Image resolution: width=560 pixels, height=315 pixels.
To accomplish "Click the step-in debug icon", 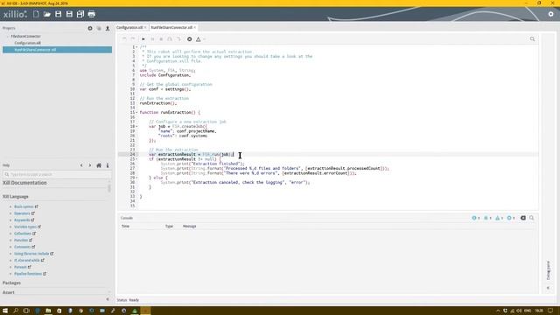I will point(170,38).
